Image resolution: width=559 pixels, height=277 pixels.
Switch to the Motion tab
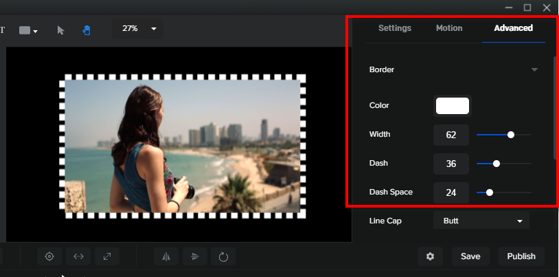click(449, 28)
